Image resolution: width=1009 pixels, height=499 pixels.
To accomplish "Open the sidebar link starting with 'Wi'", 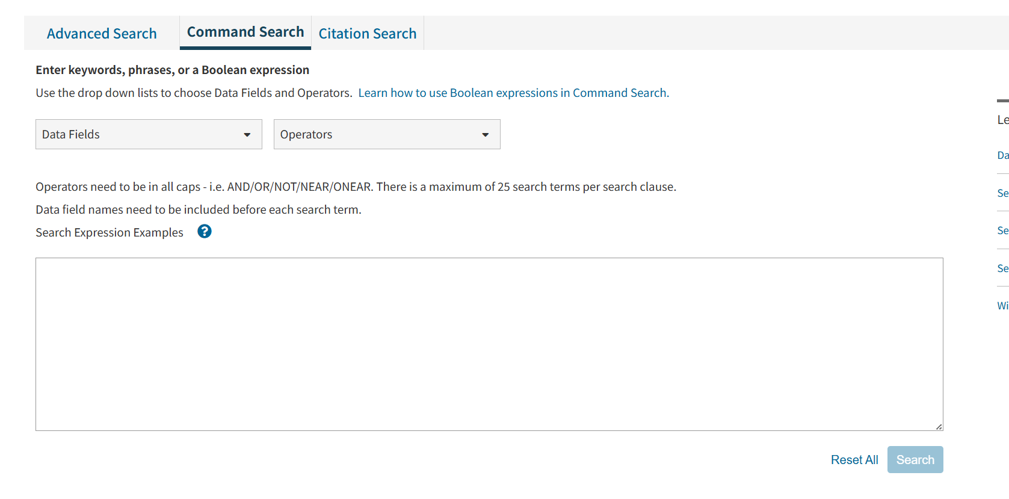I will [x=1002, y=305].
